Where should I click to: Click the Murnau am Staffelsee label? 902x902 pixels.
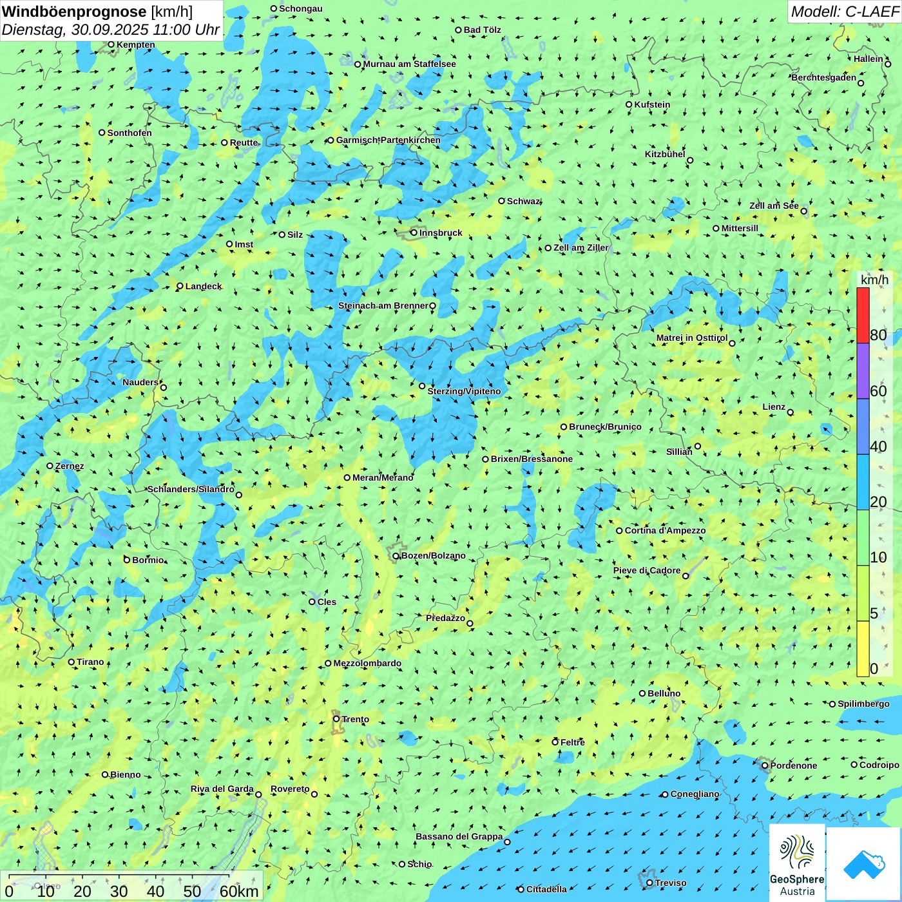[x=410, y=64]
